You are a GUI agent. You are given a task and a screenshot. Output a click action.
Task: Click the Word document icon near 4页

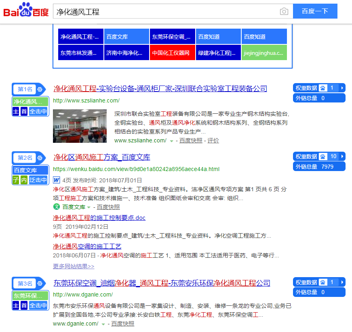[x=56, y=180]
